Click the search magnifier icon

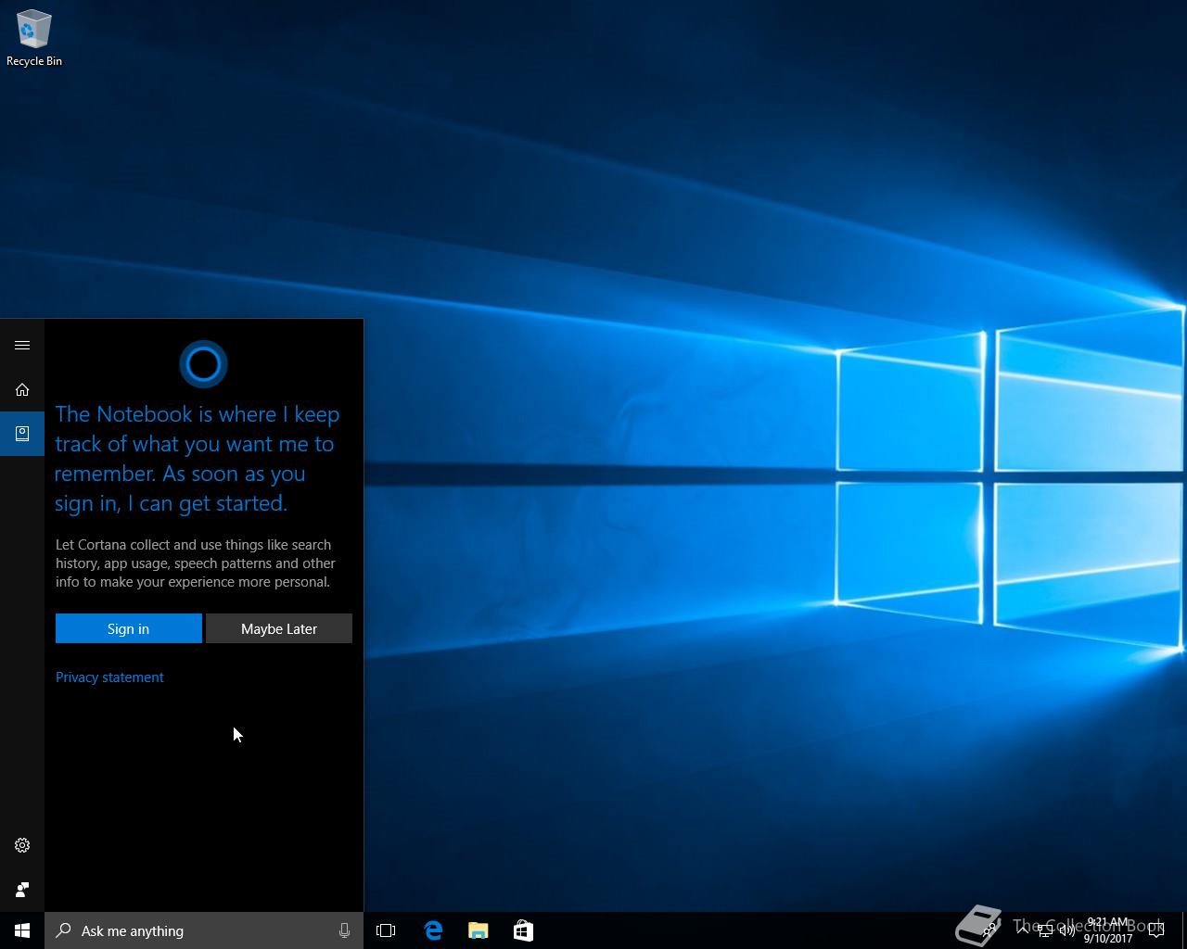[x=63, y=930]
